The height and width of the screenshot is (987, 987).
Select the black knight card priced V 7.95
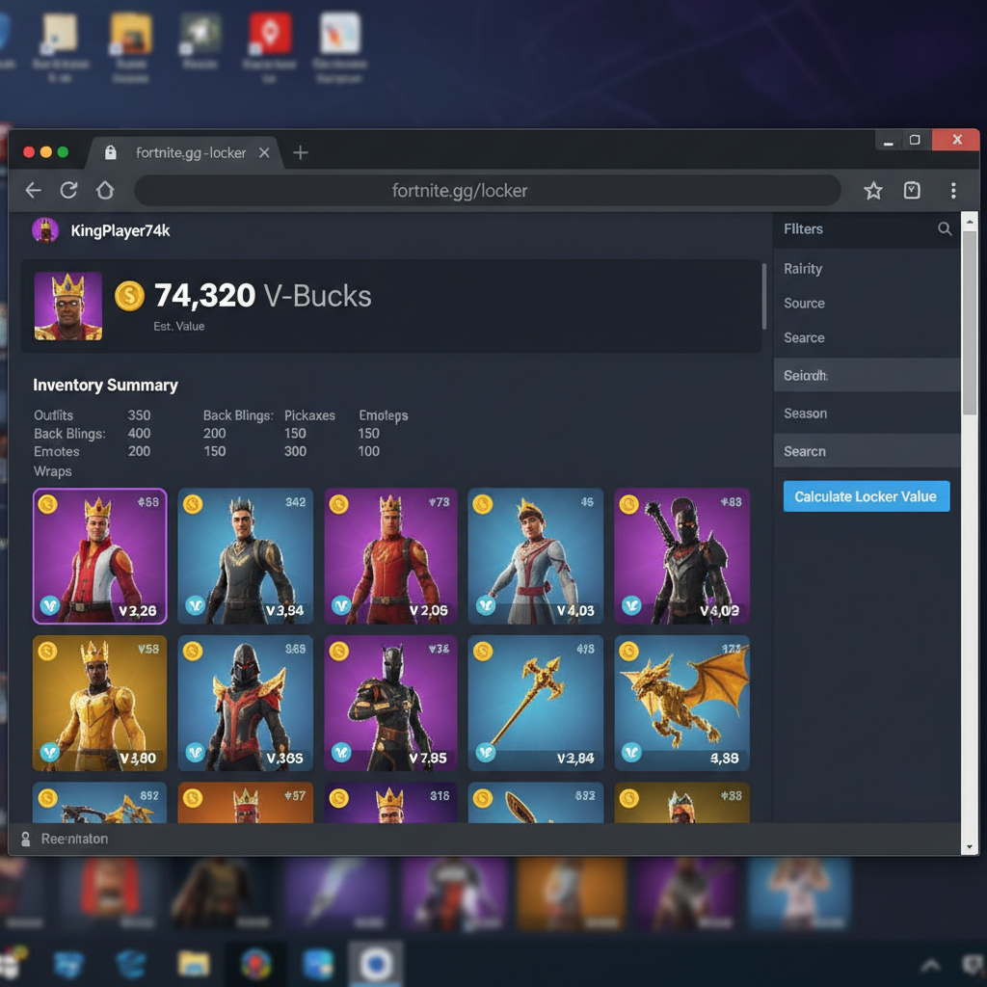coord(391,703)
